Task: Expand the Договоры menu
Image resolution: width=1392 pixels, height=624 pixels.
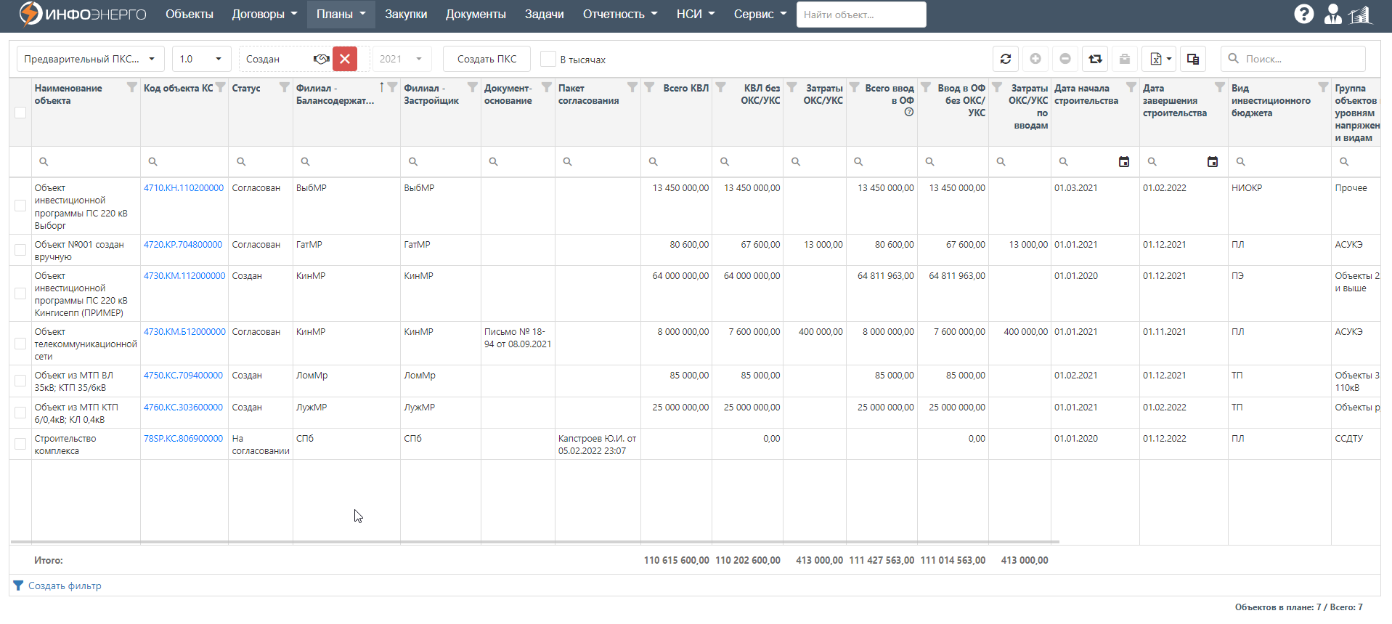Action: [x=264, y=14]
